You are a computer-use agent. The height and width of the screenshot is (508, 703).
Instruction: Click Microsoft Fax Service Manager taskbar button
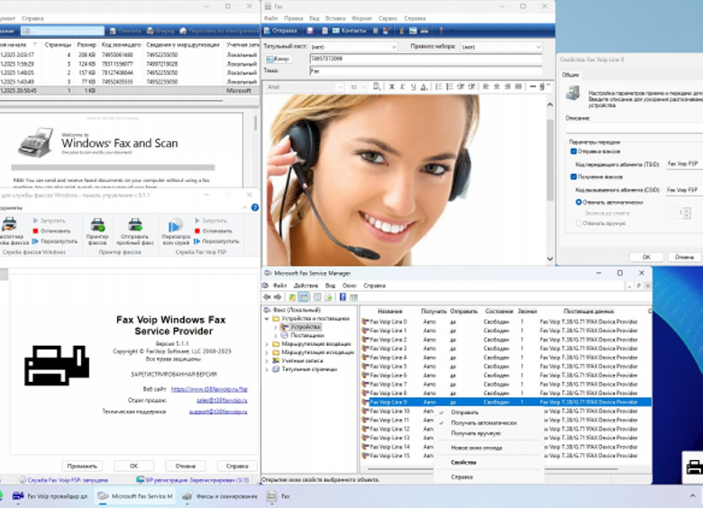[x=135, y=496]
